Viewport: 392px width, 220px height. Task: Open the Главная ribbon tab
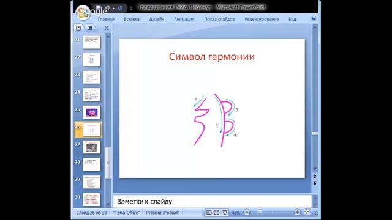(106, 19)
